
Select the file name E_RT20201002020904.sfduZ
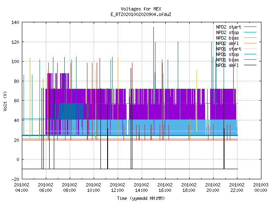tap(141, 14)
